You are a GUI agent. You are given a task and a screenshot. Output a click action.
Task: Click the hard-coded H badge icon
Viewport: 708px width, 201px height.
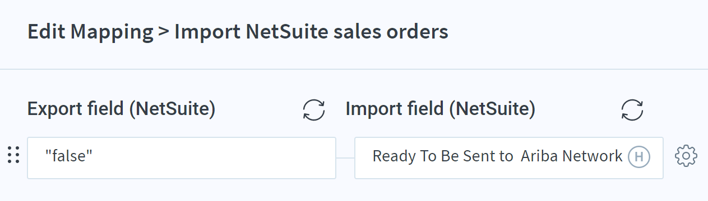click(x=638, y=157)
